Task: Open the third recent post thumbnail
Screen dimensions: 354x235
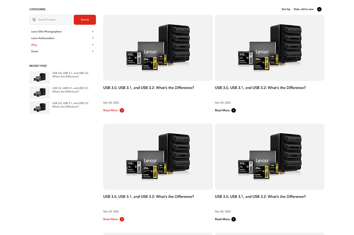Action: tap(40, 107)
